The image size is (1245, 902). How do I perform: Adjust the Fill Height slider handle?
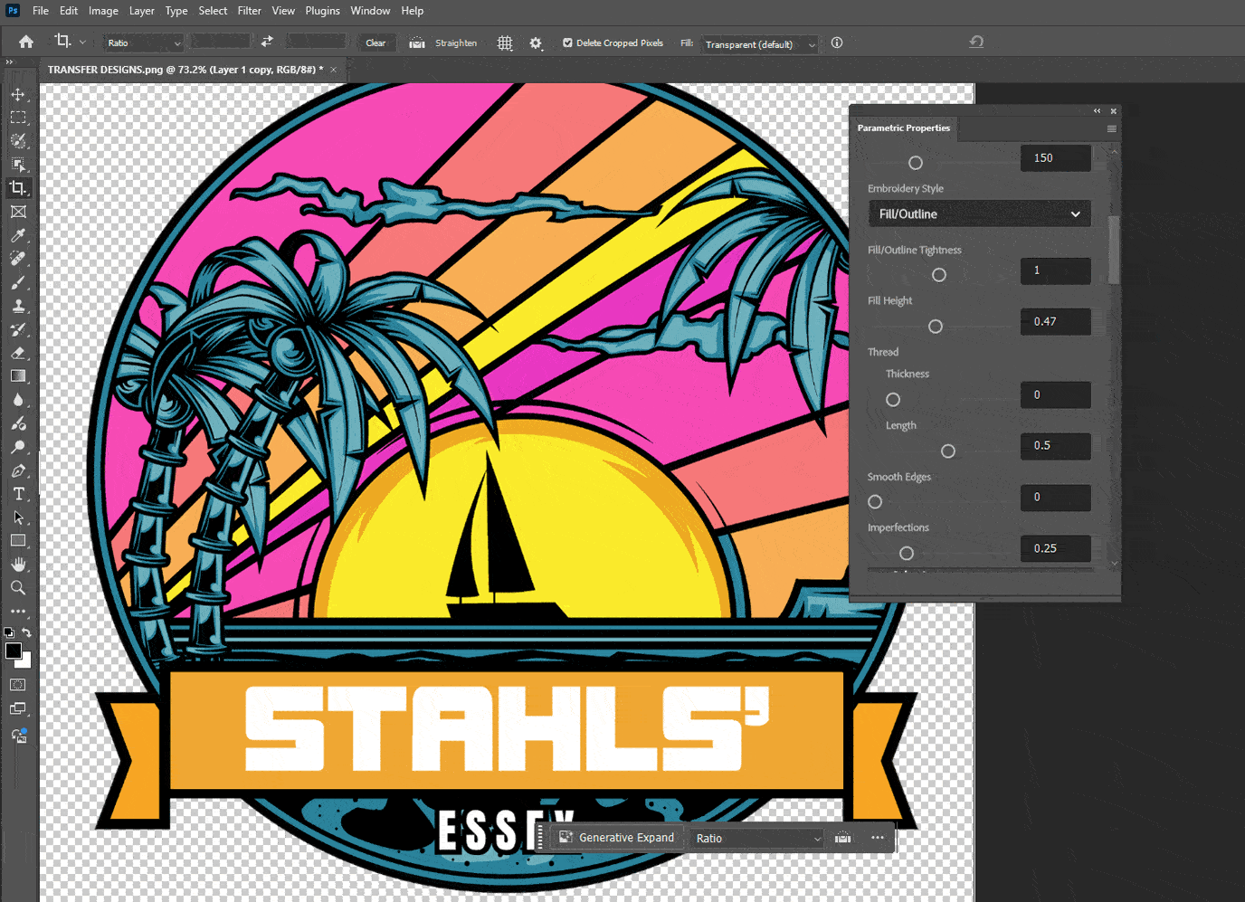tap(936, 327)
